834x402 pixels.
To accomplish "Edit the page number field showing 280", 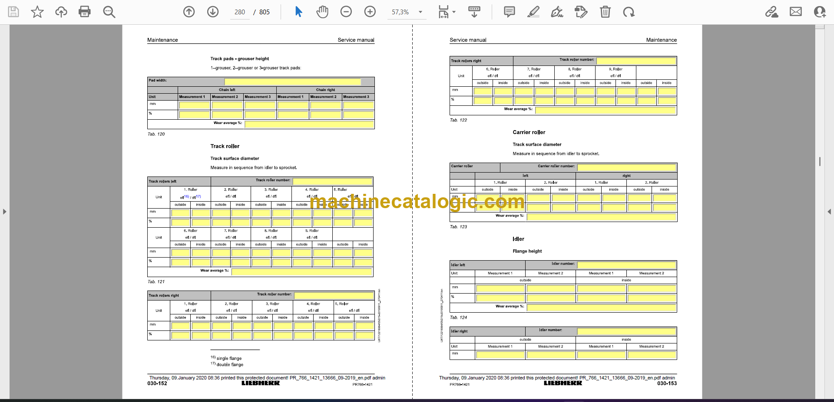I will pyautogui.click(x=239, y=12).
